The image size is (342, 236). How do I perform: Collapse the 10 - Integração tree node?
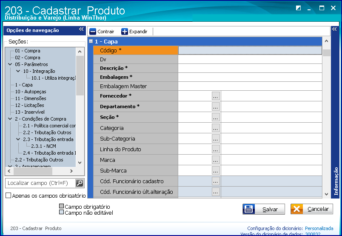pos(18,71)
